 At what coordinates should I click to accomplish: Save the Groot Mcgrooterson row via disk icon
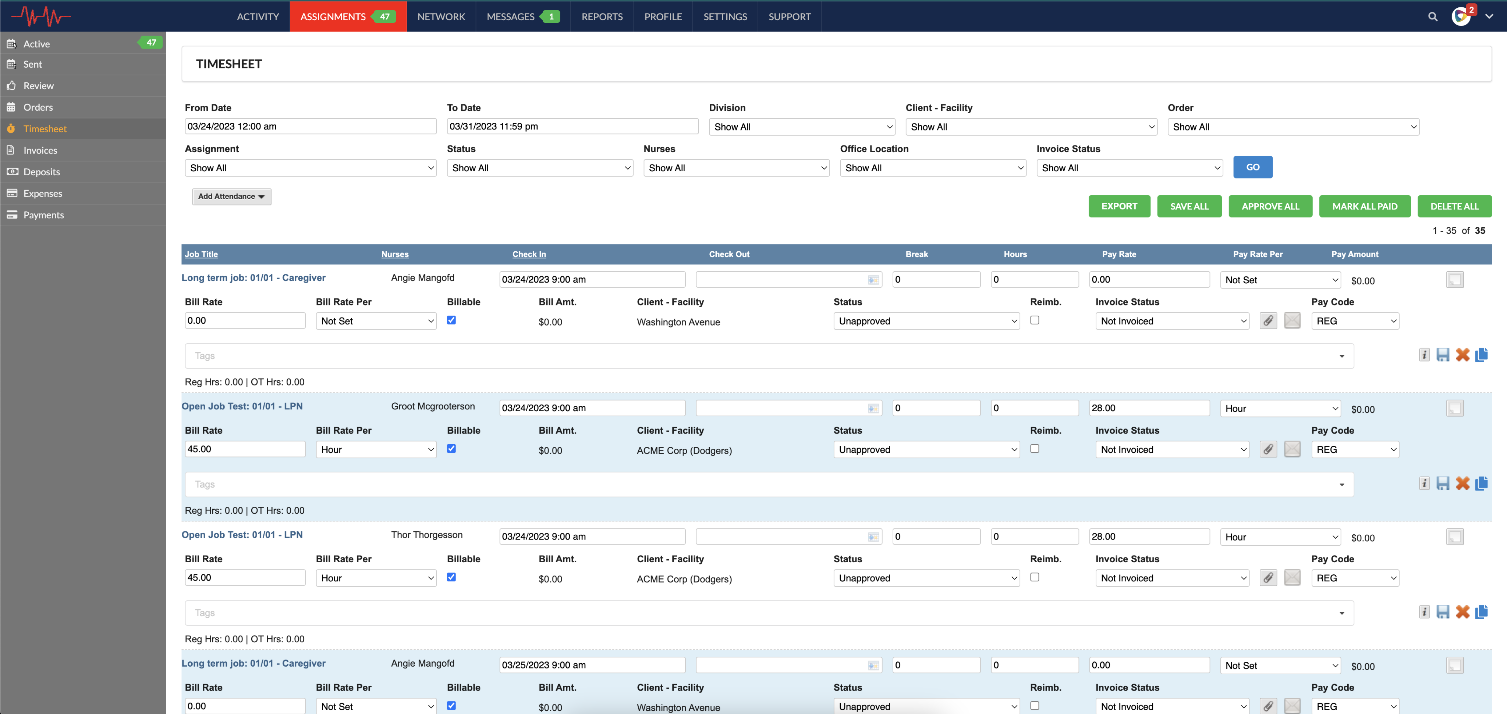(x=1443, y=483)
